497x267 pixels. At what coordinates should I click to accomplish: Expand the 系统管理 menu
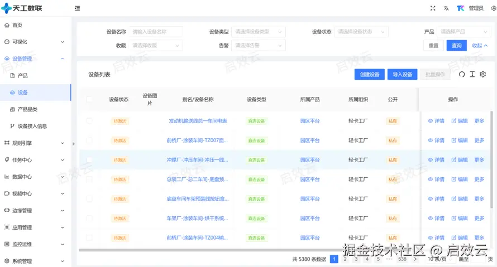click(35, 261)
